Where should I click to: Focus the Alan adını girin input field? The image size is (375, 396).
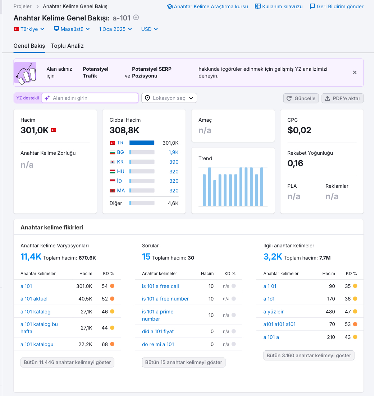tap(90, 98)
